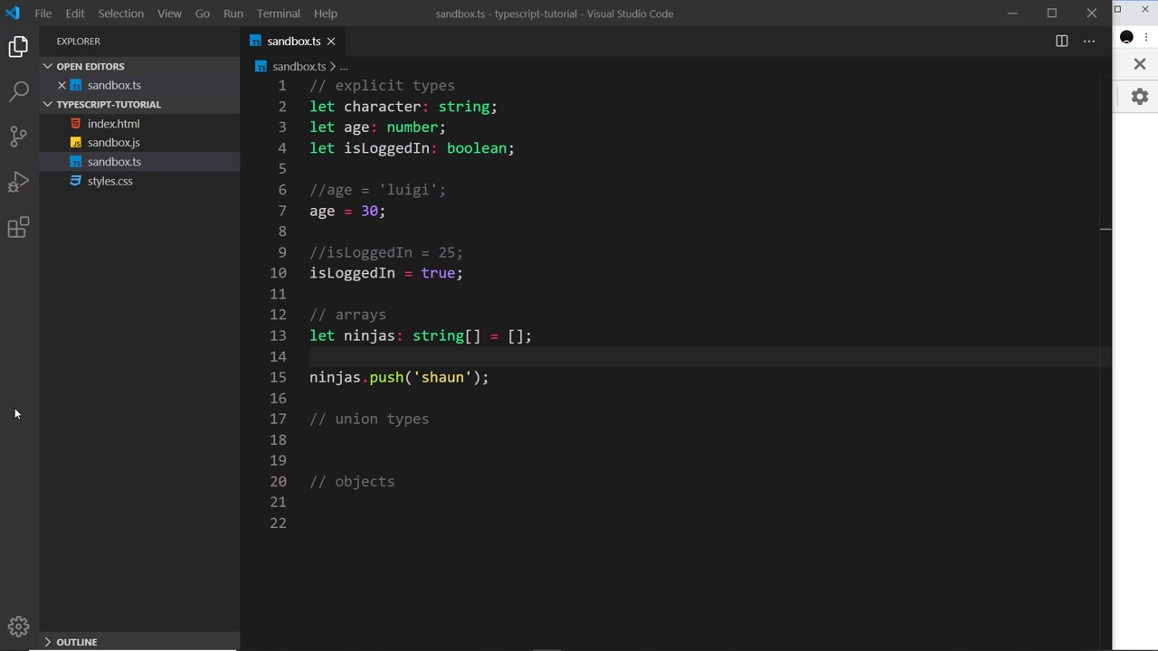Open the Search view in activity bar
Image resolution: width=1158 pixels, height=651 pixels.
click(x=18, y=91)
